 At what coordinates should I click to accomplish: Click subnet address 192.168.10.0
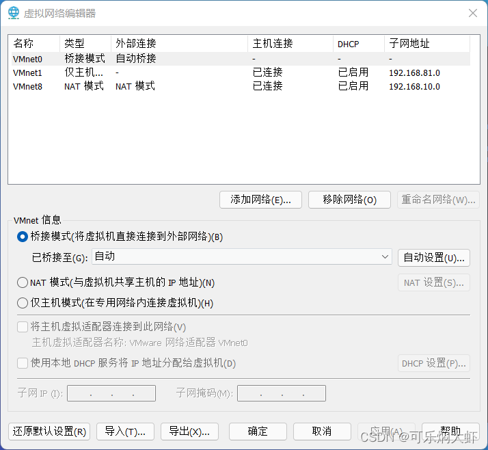click(x=414, y=87)
